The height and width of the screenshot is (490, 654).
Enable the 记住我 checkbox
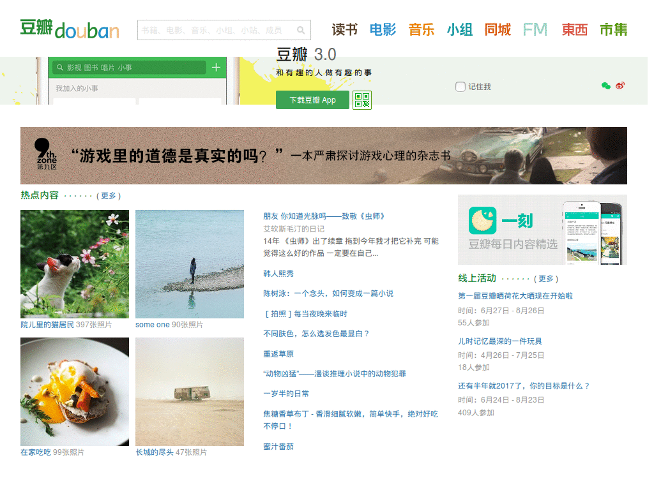(459, 86)
